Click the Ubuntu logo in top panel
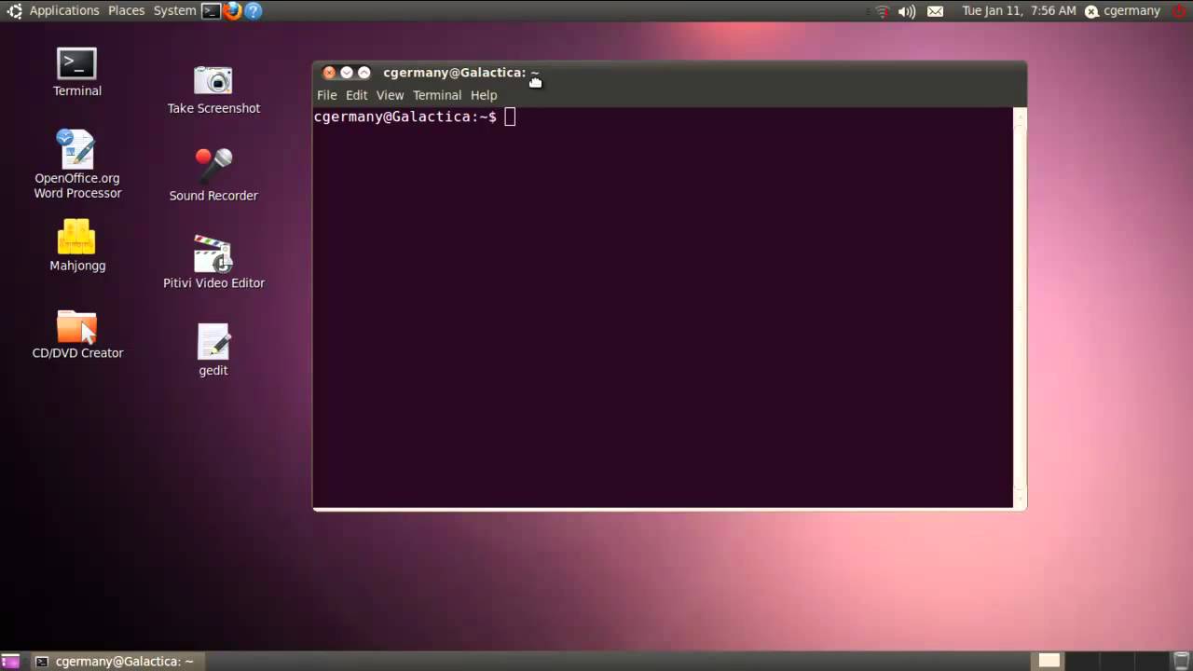 [x=14, y=11]
